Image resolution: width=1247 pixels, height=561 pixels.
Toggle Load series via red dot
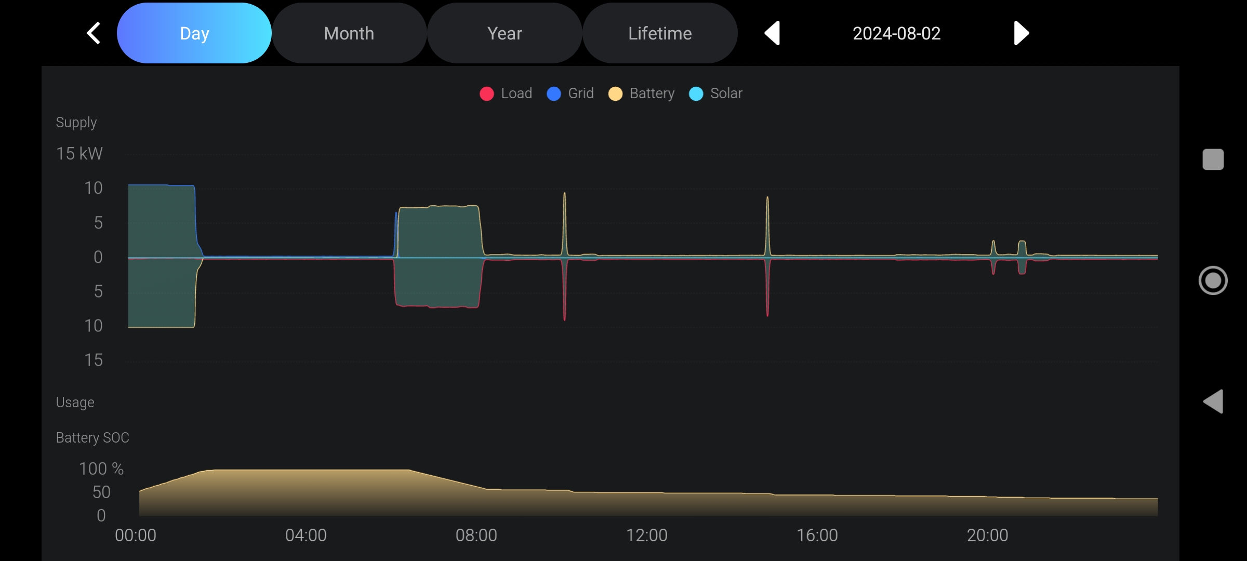[x=487, y=94]
